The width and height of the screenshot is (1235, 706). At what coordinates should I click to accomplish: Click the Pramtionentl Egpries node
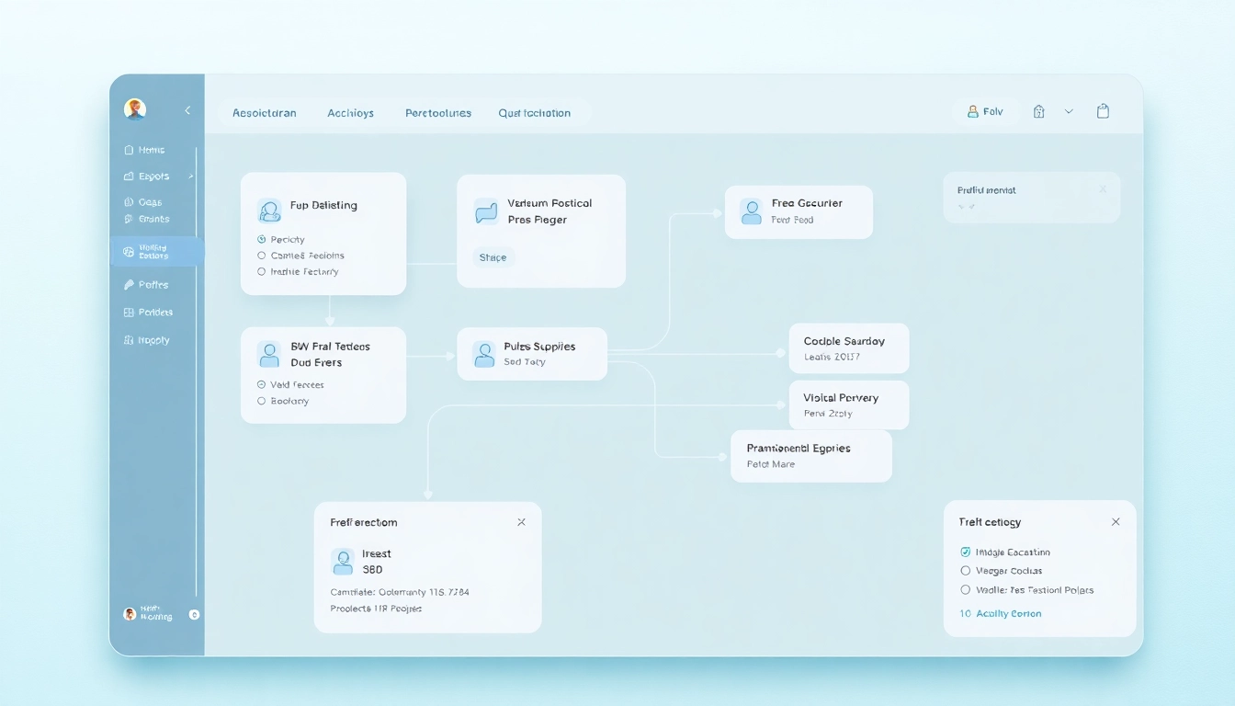[x=811, y=456]
